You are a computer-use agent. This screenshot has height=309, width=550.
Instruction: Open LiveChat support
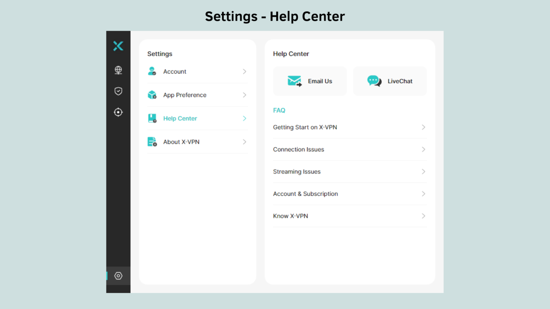pyautogui.click(x=390, y=81)
